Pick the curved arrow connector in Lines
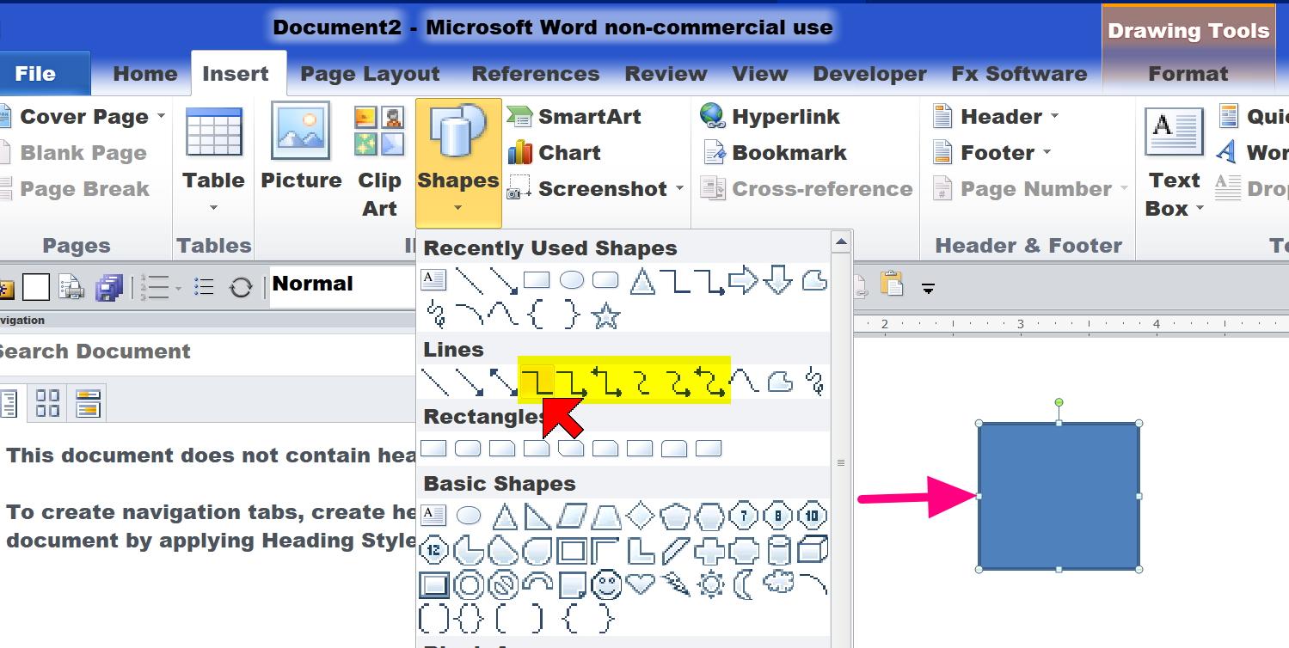The width and height of the screenshot is (1289, 648). 677,381
